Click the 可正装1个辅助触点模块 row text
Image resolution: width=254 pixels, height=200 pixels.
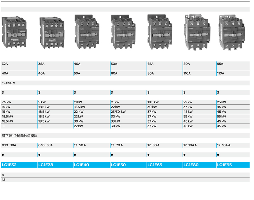click(x=19, y=136)
